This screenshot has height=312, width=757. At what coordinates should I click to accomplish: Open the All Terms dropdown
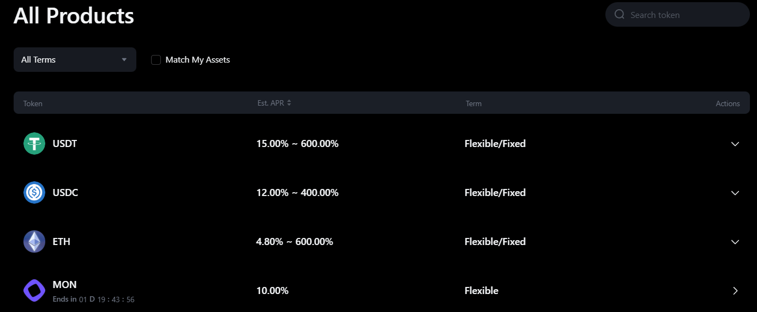pos(75,60)
